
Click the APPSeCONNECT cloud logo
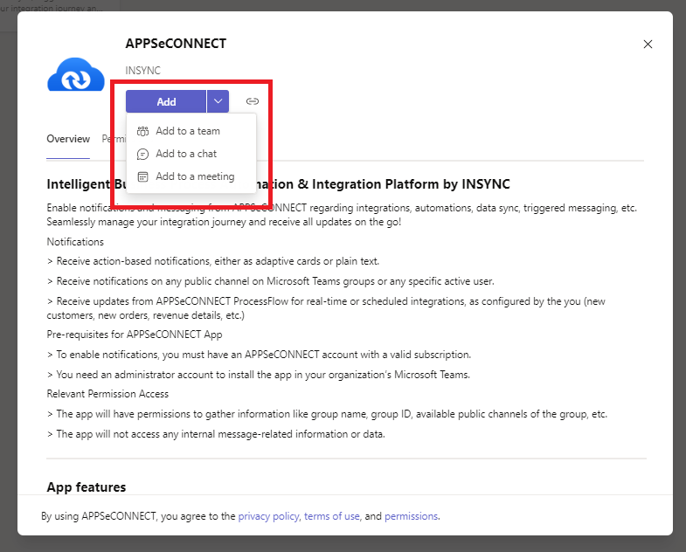pos(76,74)
